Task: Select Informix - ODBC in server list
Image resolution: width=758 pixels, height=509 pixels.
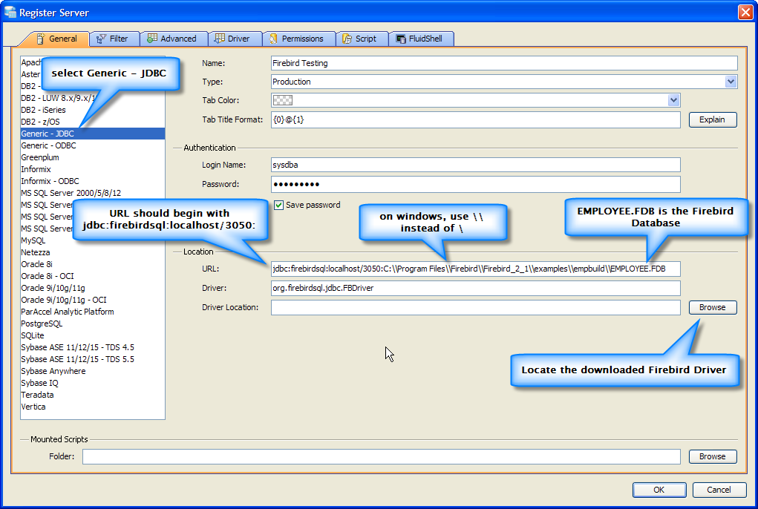Action: point(93,181)
